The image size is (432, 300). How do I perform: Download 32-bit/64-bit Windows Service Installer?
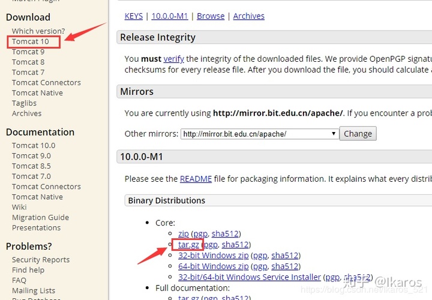pyautogui.click(x=250, y=277)
